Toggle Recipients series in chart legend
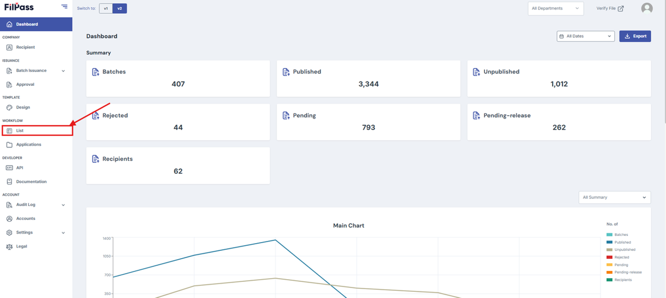 (619, 280)
